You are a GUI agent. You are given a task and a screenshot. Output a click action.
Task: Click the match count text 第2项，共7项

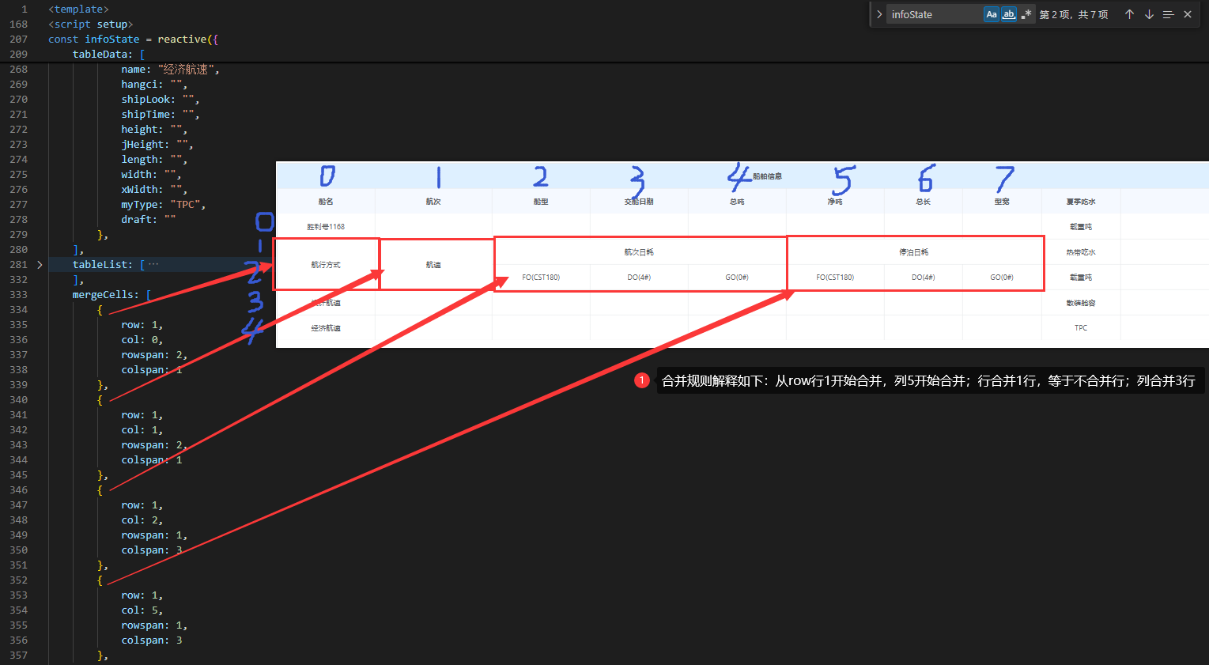1074,14
